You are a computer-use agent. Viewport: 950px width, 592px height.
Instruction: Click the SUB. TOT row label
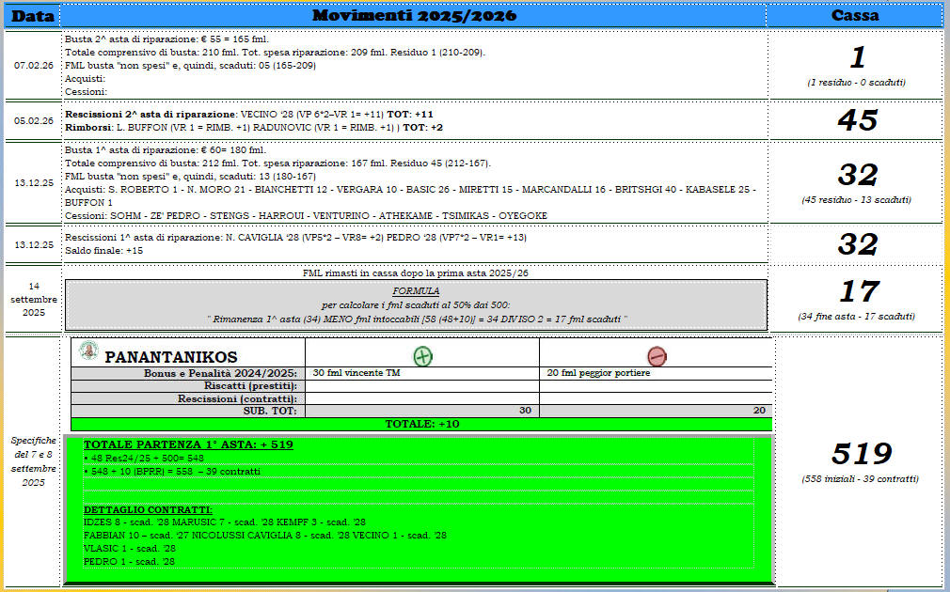tap(270, 411)
